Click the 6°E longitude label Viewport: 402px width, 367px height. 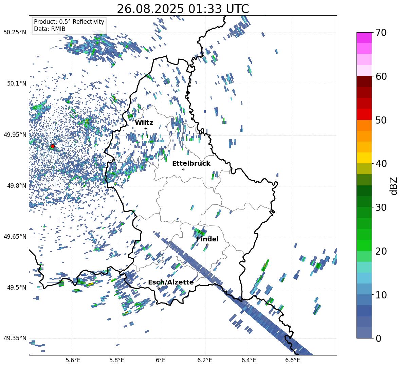[161, 360]
